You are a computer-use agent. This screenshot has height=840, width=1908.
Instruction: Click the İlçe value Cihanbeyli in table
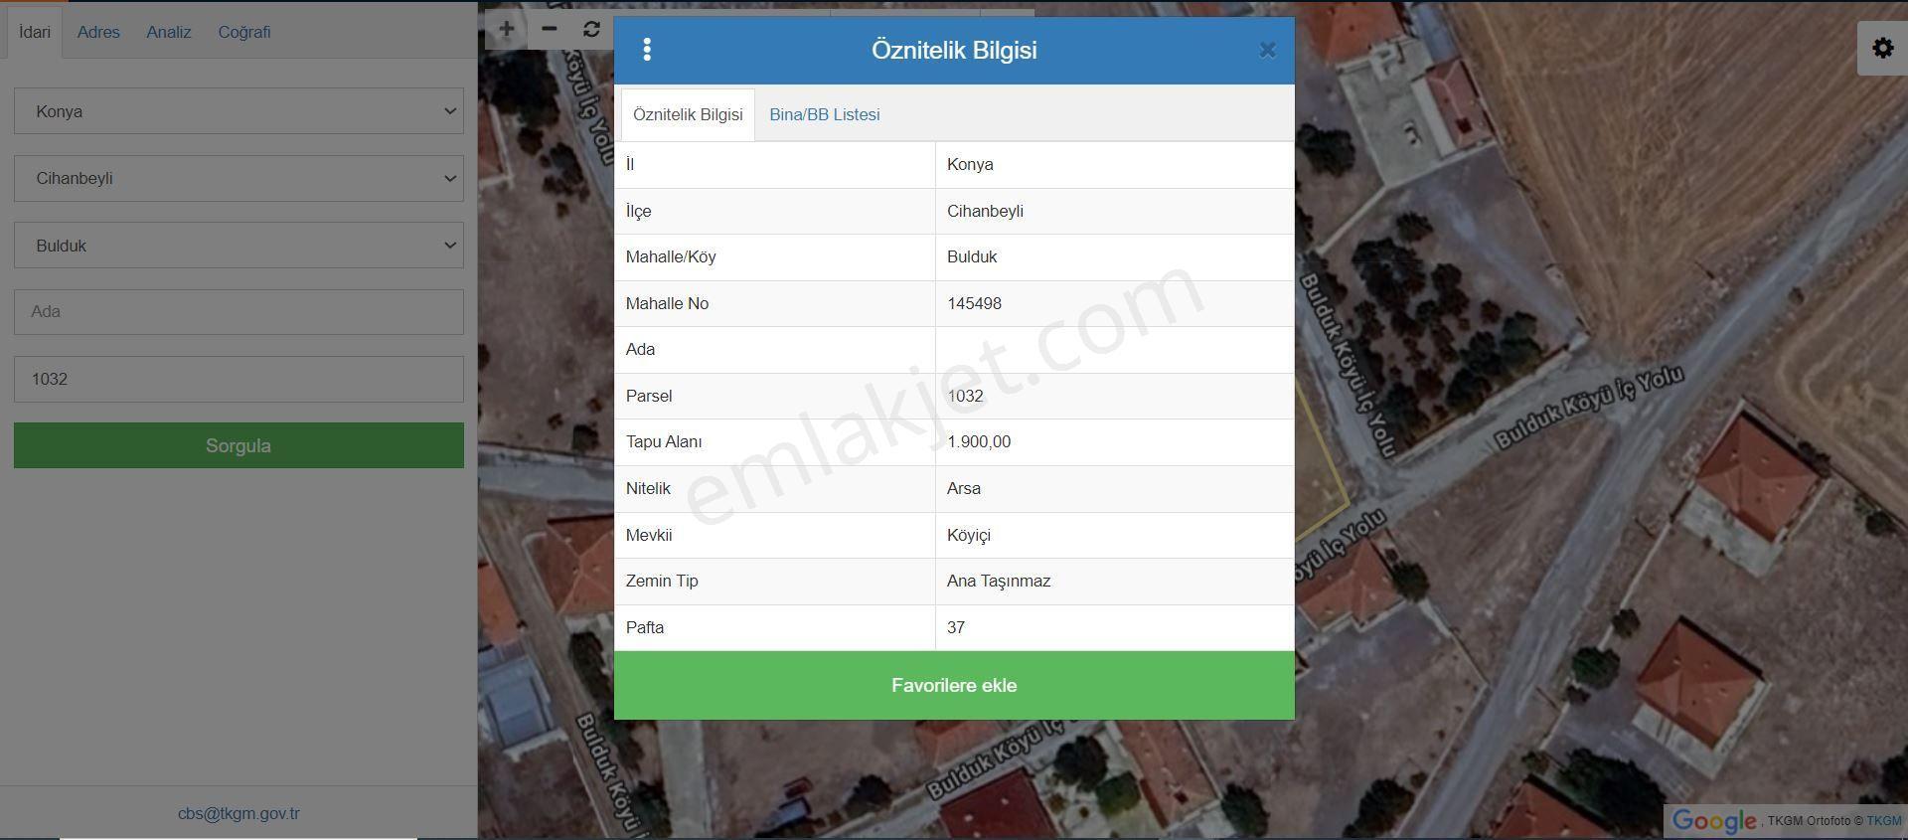pyautogui.click(x=985, y=211)
